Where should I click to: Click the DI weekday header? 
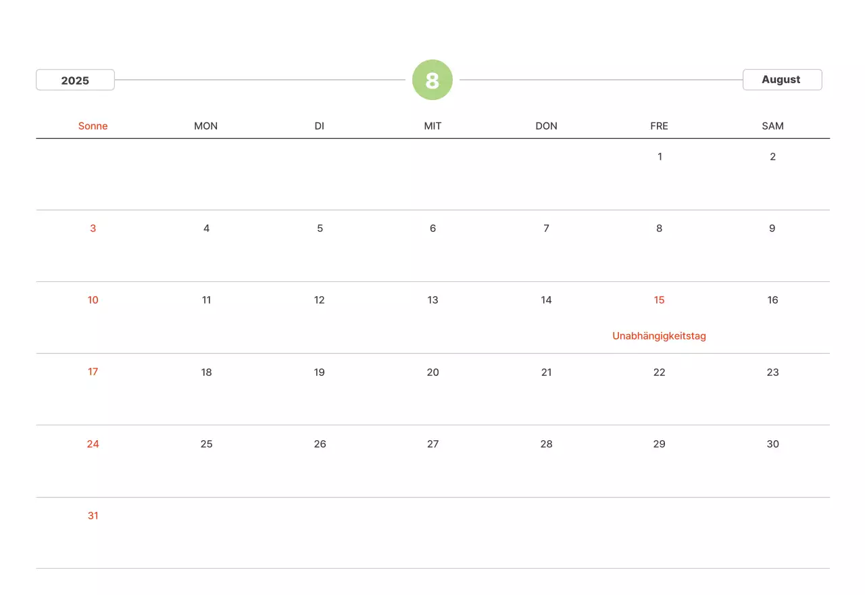[x=320, y=126]
